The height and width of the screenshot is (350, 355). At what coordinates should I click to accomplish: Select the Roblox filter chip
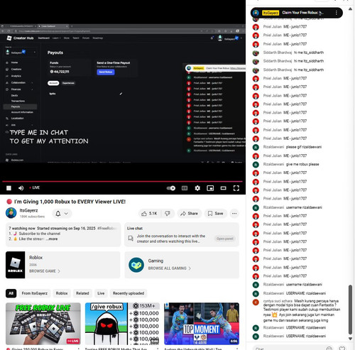(x=62, y=293)
